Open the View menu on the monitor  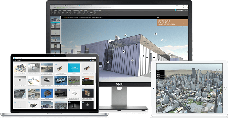[x=81, y=10]
